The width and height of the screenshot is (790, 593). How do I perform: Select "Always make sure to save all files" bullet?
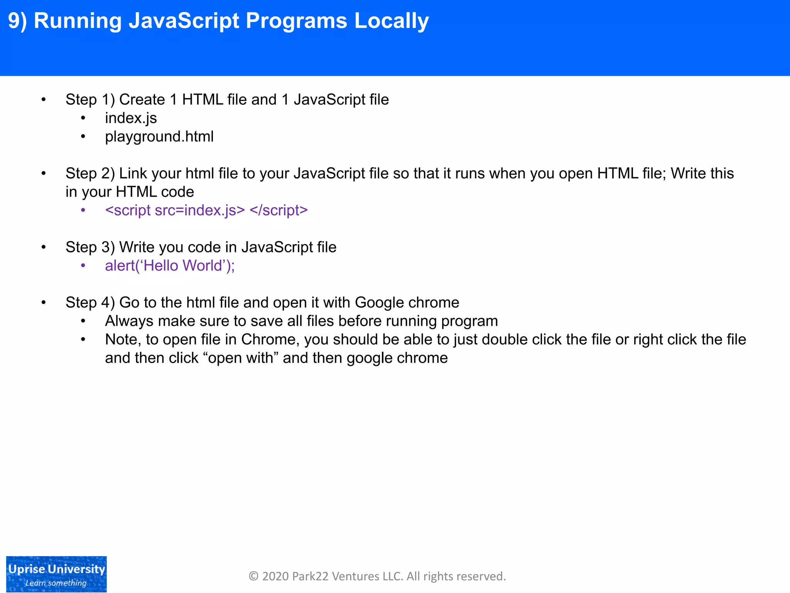(x=302, y=321)
